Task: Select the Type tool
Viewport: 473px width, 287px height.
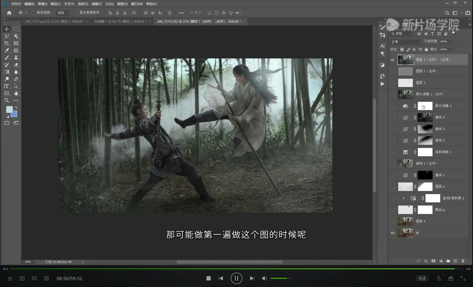Action: [x=7, y=86]
